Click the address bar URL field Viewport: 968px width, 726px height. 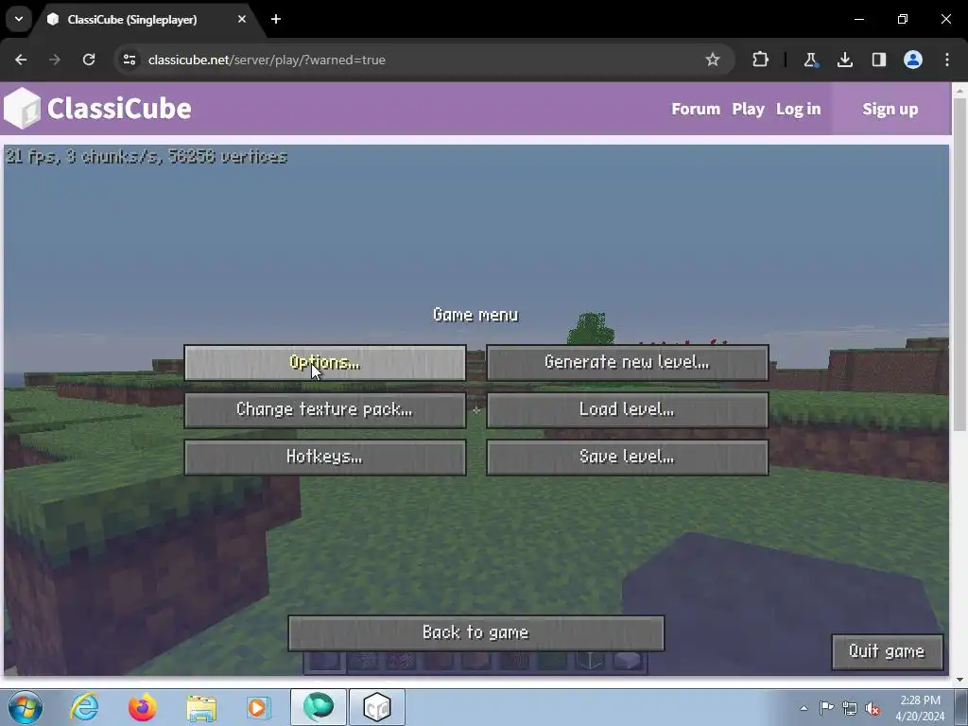[x=423, y=60]
